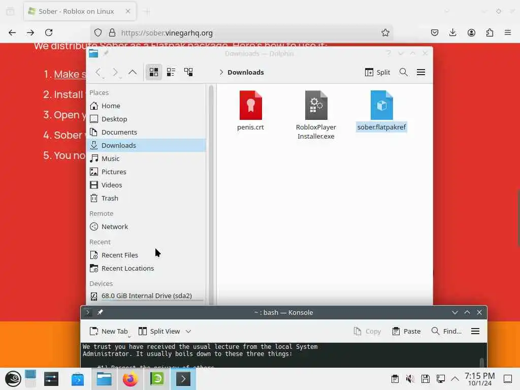This screenshot has height=390, width=520.
Task: Open Downloads in Places panel
Action: [x=146, y=145]
